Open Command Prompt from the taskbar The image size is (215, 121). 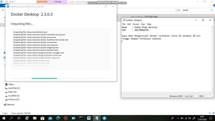[81, 118]
